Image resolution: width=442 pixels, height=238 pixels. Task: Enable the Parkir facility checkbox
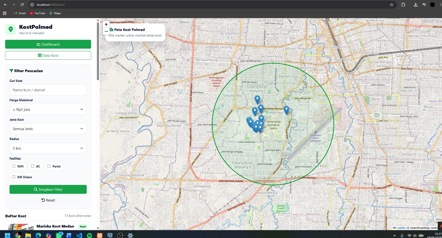click(49, 166)
